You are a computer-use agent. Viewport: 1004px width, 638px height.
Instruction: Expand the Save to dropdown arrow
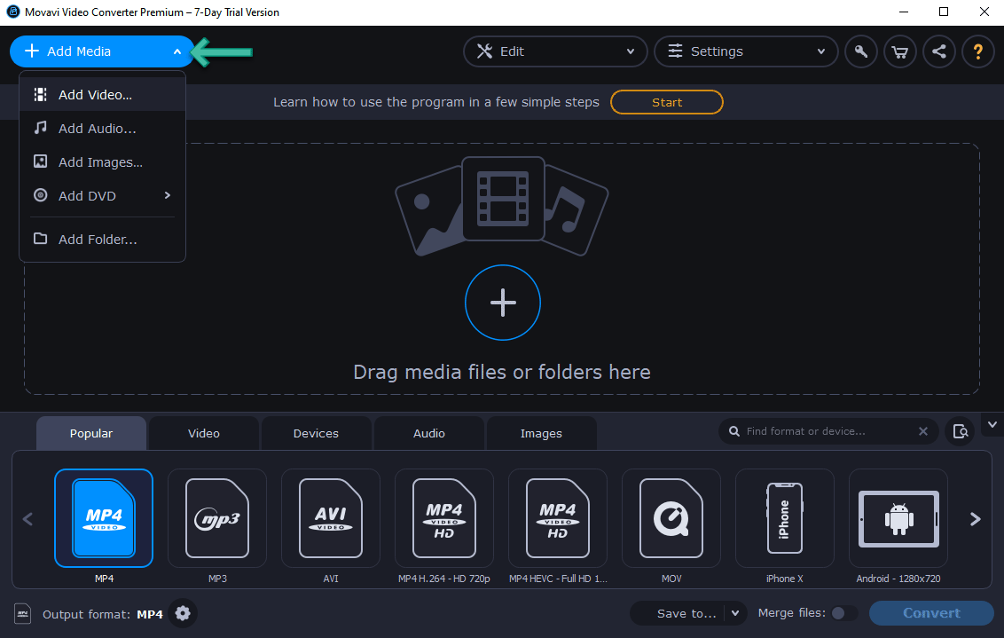tap(735, 613)
